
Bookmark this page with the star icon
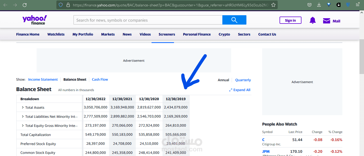tap(273, 5)
